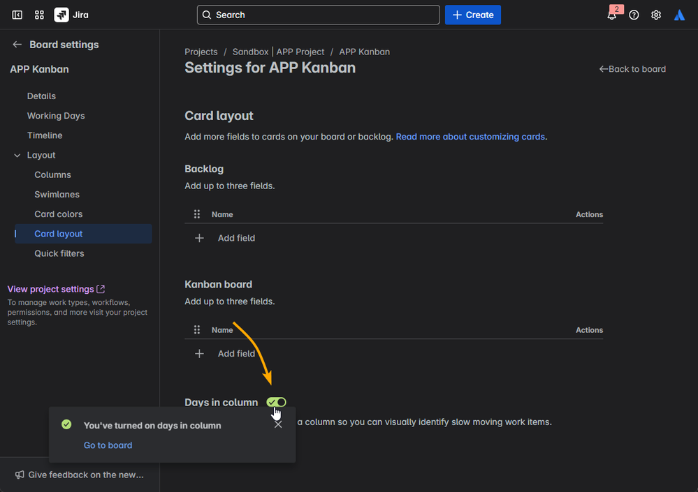Image resolution: width=698 pixels, height=492 pixels.
Task: Toggle the Days in column switch
Action: coord(277,402)
